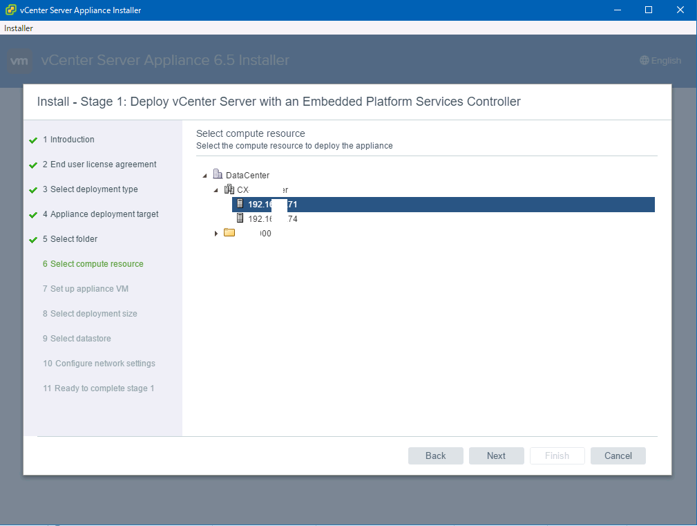Go to step 4 Appliance deployment target
697x526 pixels.
point(100,214)
